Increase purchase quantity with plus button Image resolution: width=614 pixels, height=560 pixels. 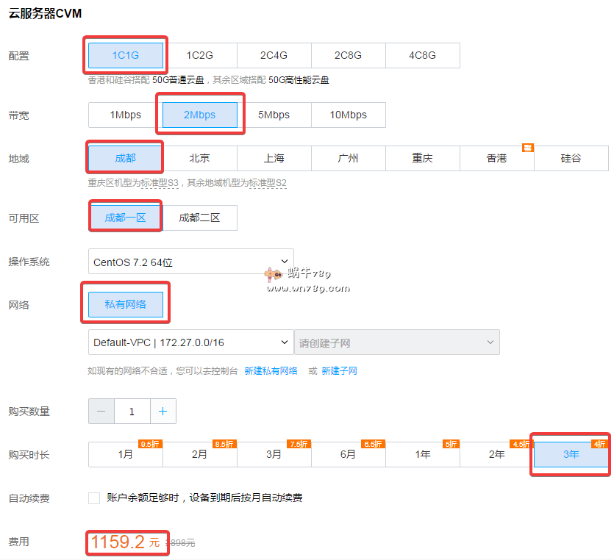163,412
